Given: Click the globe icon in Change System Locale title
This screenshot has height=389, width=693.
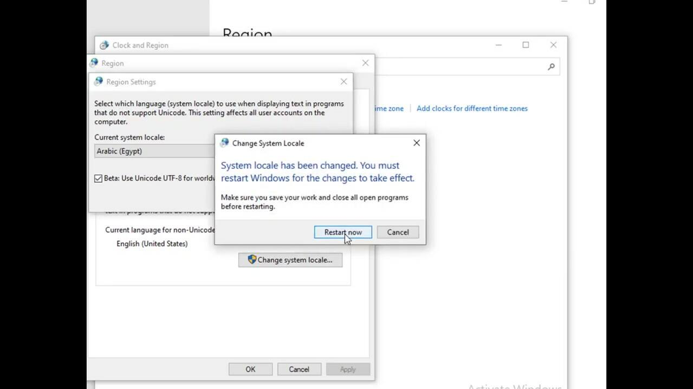Looking at the screenshot, I should (x=225, y=143).
